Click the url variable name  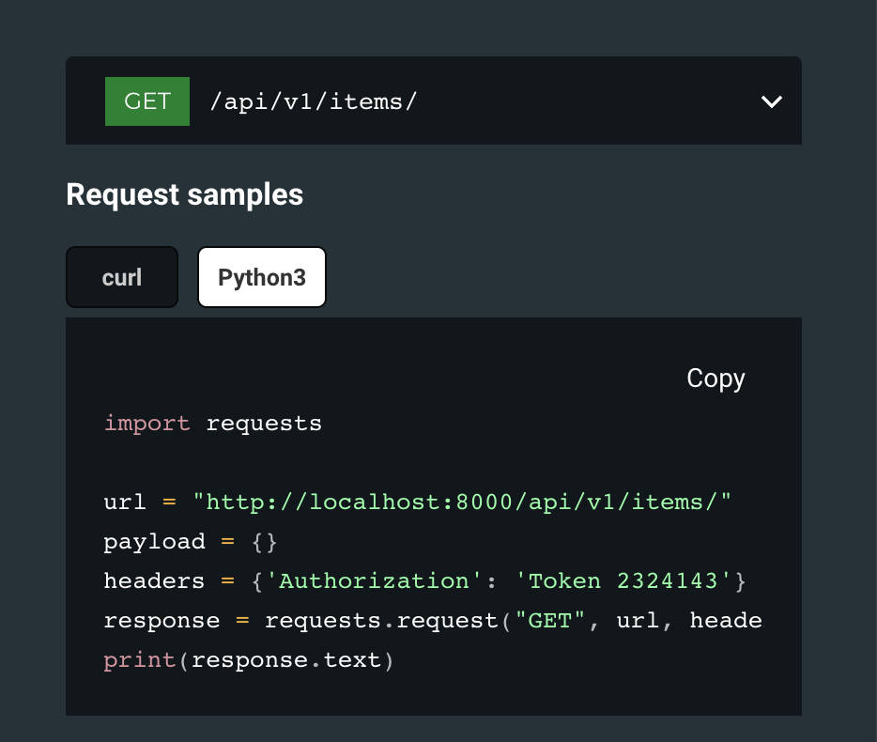pyautogui.click(x=125, y=502)
